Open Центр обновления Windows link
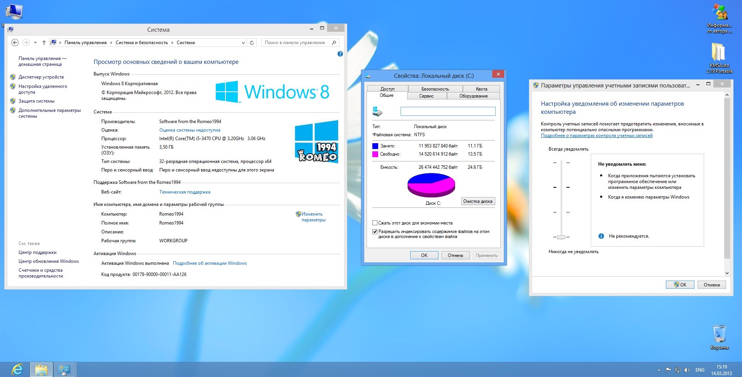 [49, 261]
